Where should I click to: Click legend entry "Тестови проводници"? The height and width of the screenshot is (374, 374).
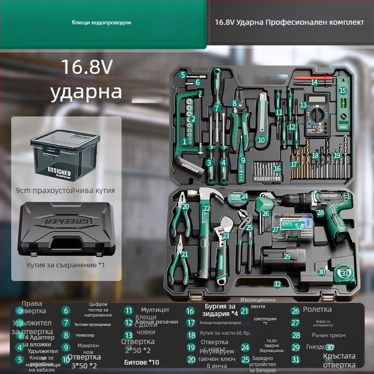(x=92, y=324)
